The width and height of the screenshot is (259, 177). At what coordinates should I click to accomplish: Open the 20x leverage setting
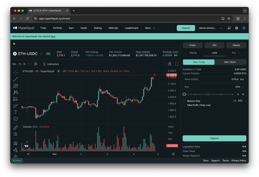pos(214,45)
